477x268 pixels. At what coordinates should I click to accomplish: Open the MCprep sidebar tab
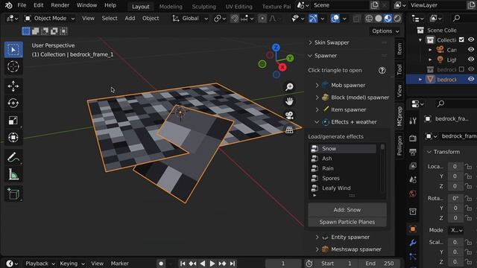(x=399, y=116)
